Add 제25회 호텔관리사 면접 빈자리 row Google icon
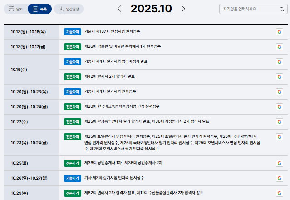 coord(280,137)
